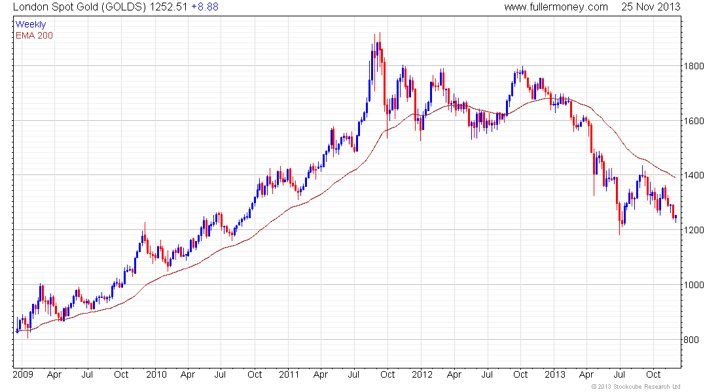Image resolution: width=720 pixels, height=392 pixels.
Task: Click the 'Oct' label just before 2013
Action: pos(520,374)
